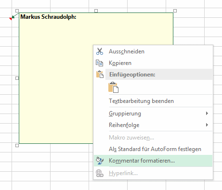The width and height of the screenshot is (222, 190).
Task: Click the left-middle resize handle of the comment
Action: pyautogui.click(x=17, y=78)
